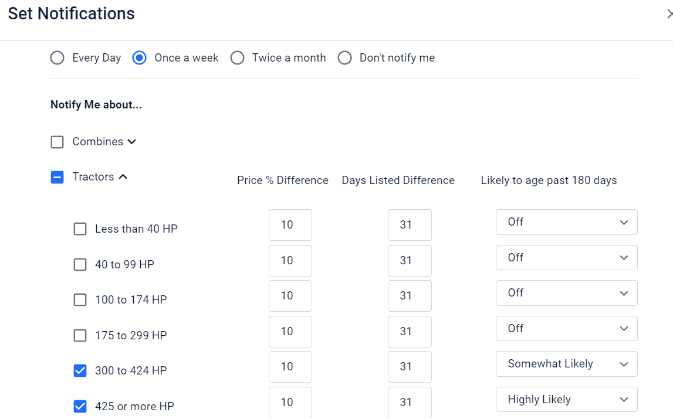
Task: Uncheck 425 or more HP checkbox
Action: pos(80,406)
